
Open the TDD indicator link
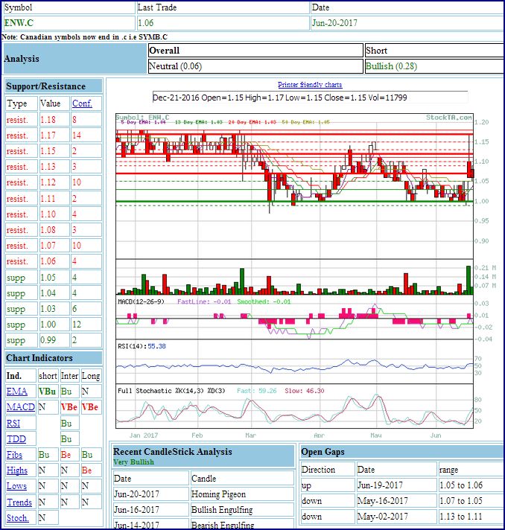coord(16,439)
